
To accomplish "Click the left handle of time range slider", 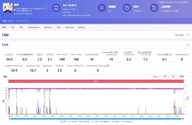I will click(10, 119).
